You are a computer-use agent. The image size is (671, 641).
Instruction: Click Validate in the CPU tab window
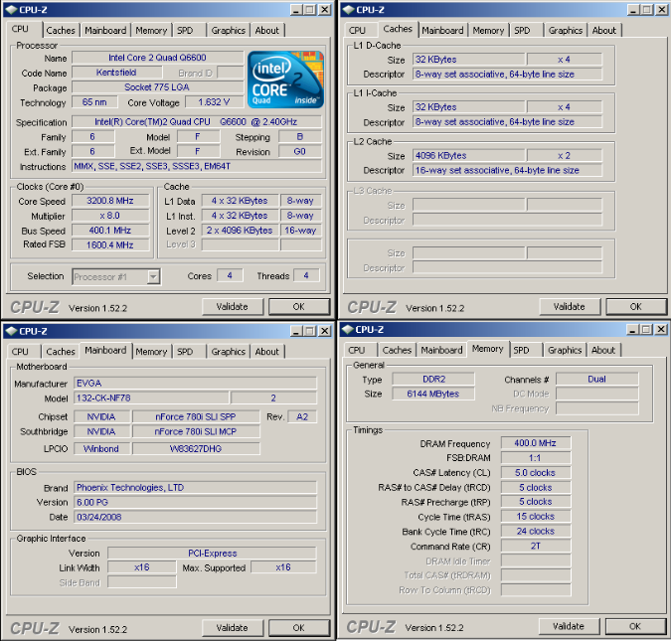(232, 307)
